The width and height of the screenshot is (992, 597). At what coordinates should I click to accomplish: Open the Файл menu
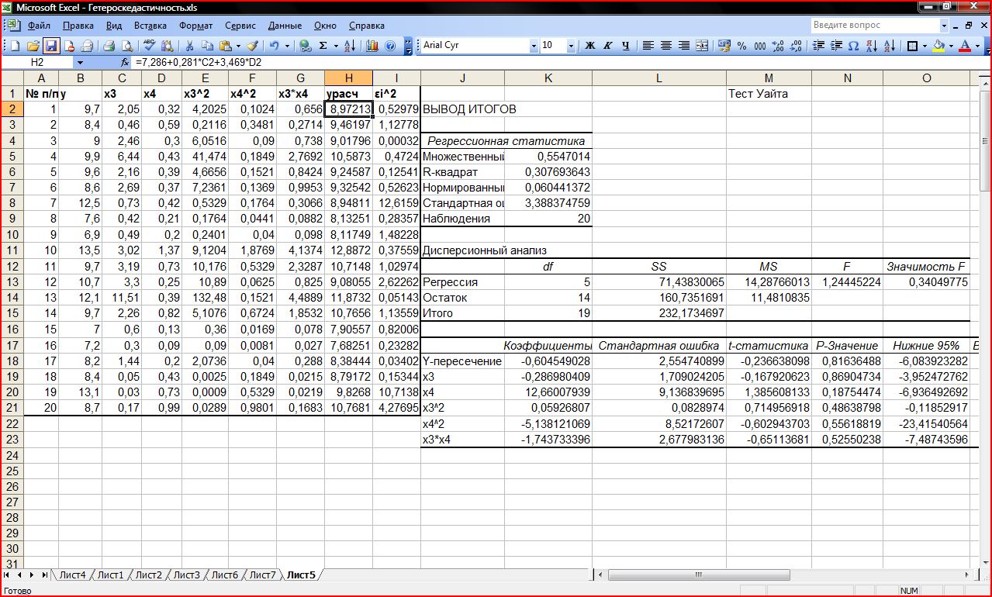[39, 26]
